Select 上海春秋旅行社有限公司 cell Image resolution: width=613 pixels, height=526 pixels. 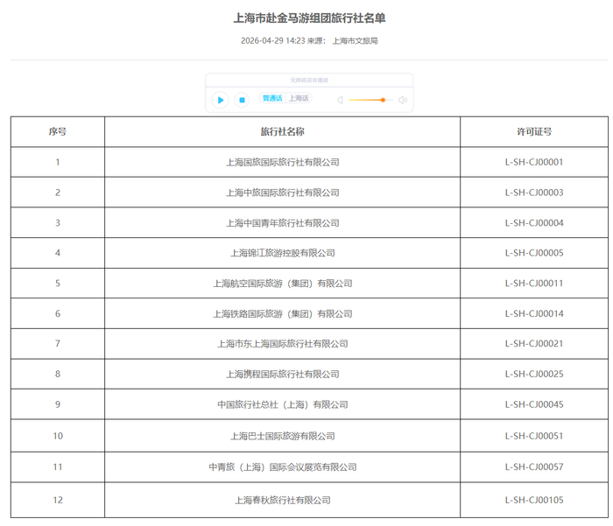tap(282, 501)
